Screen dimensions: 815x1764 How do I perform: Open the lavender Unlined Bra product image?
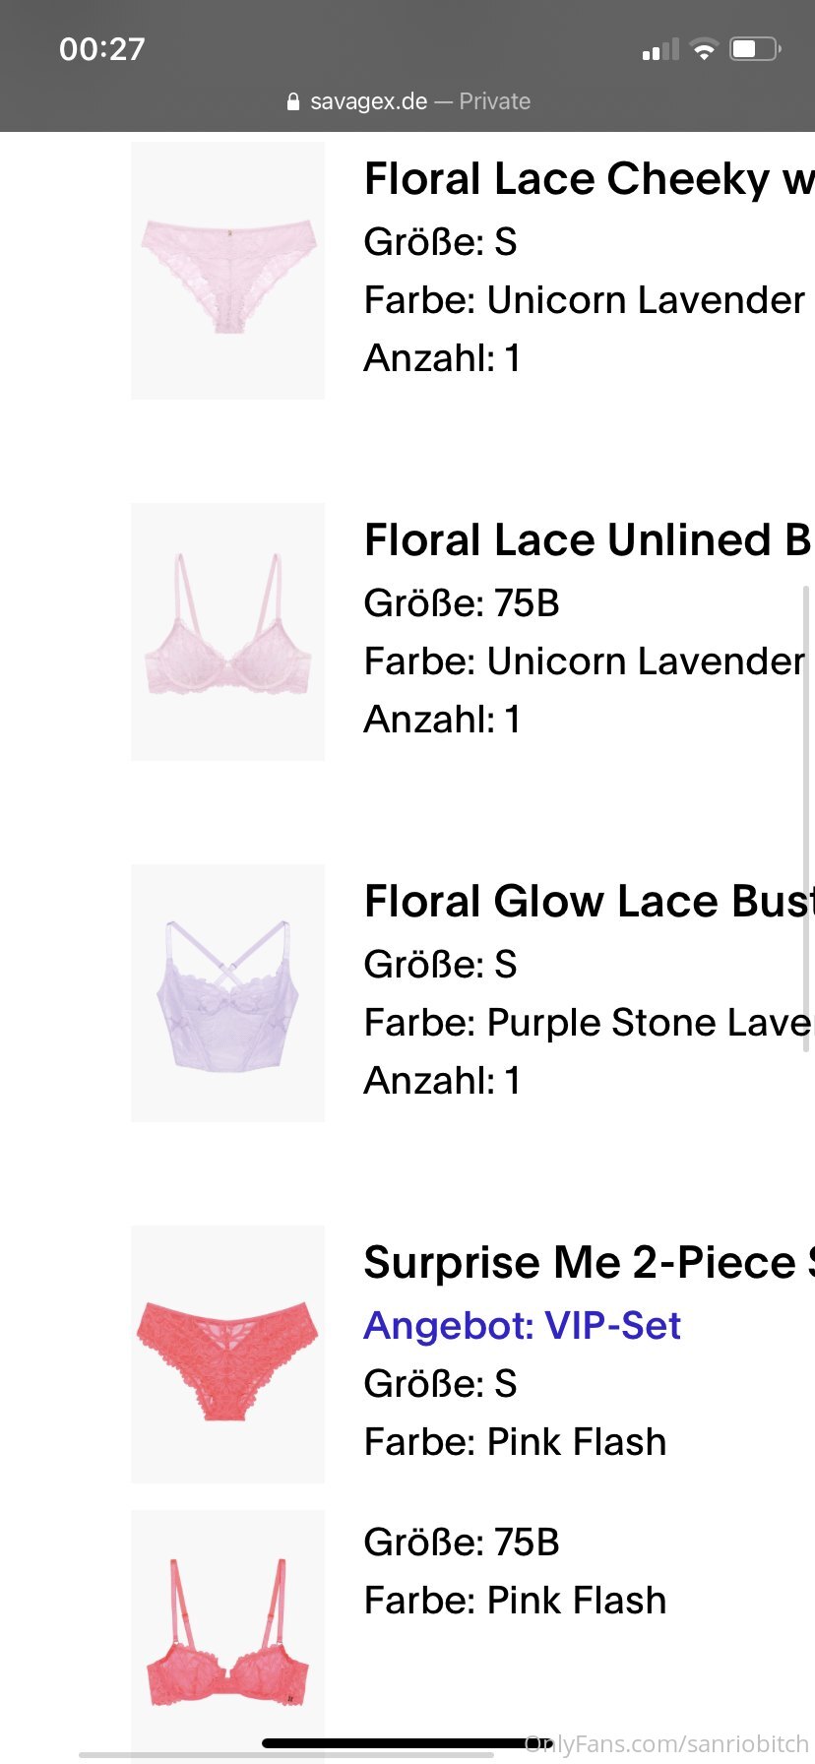227,632
